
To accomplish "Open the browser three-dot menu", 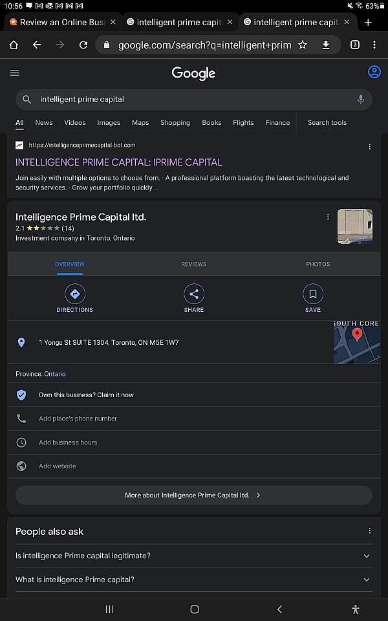I will (x=374, y=45).
